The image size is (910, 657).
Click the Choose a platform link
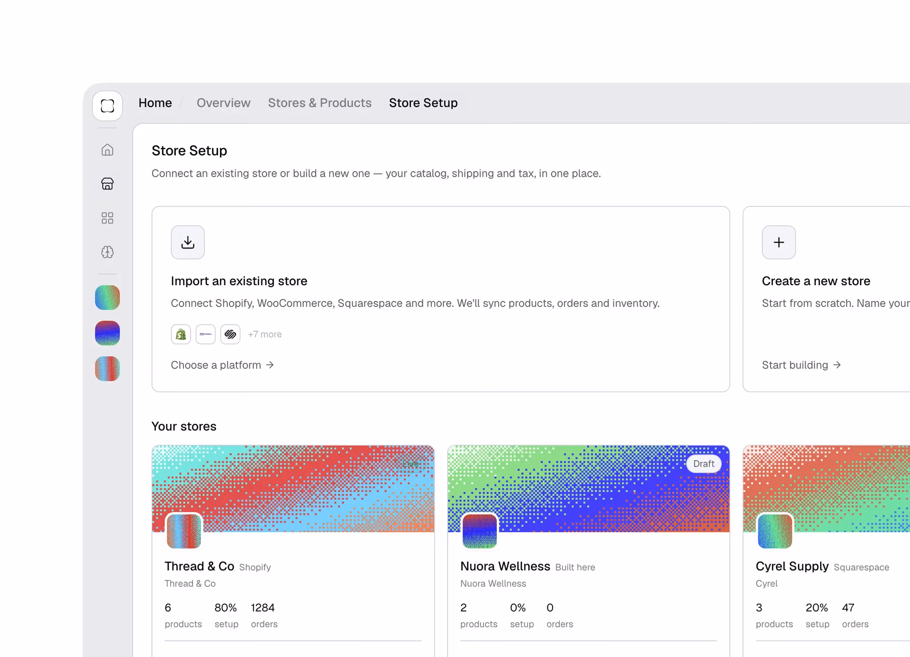(x=222, y=365)
